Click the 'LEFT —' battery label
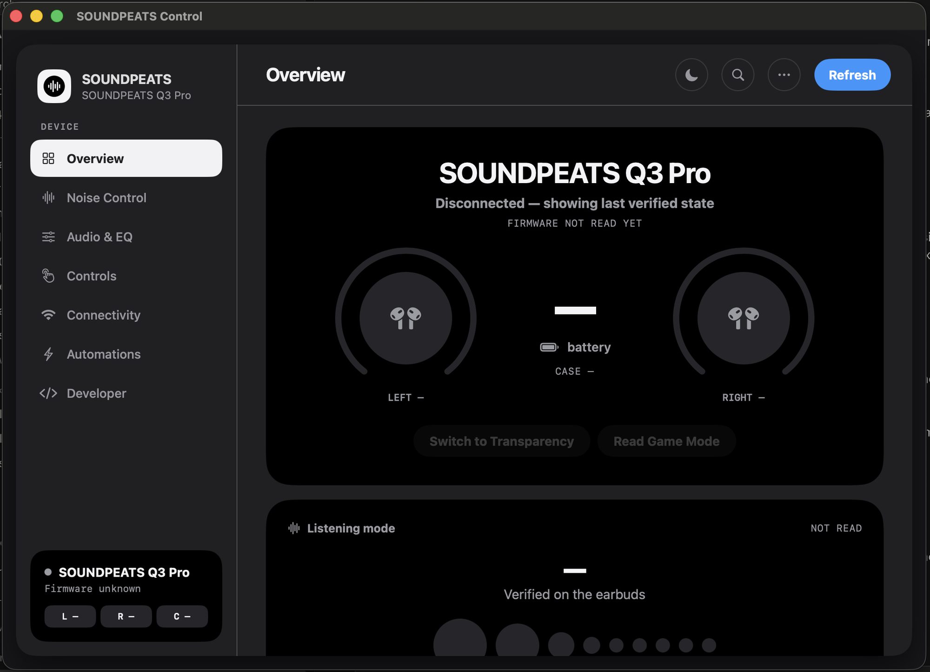 [406, 398]
